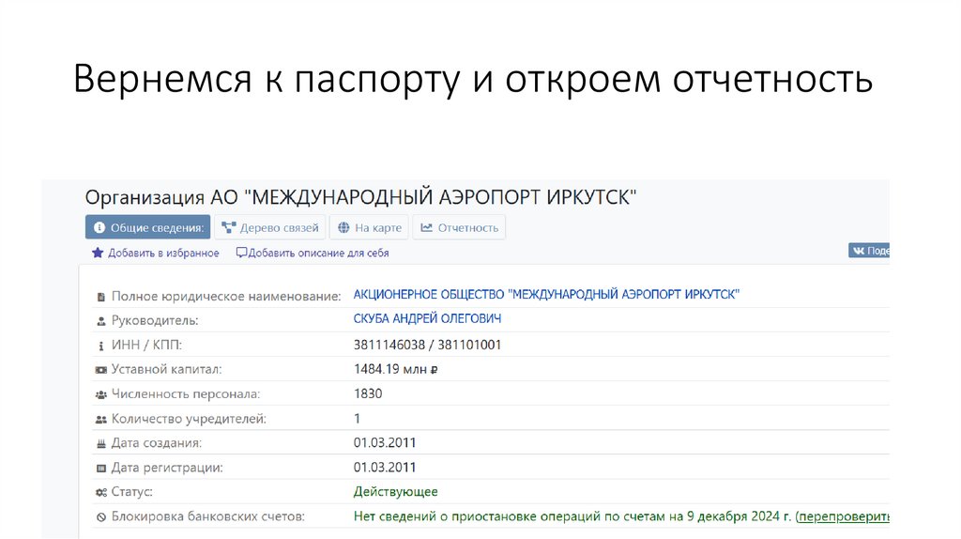Open director СКУБА АНДРЕЙ ОЛЕГОВИЧ link
Image resolution: width=961 pixels, height=539 pixels.
pyautogui.click(x=427, y=318)
